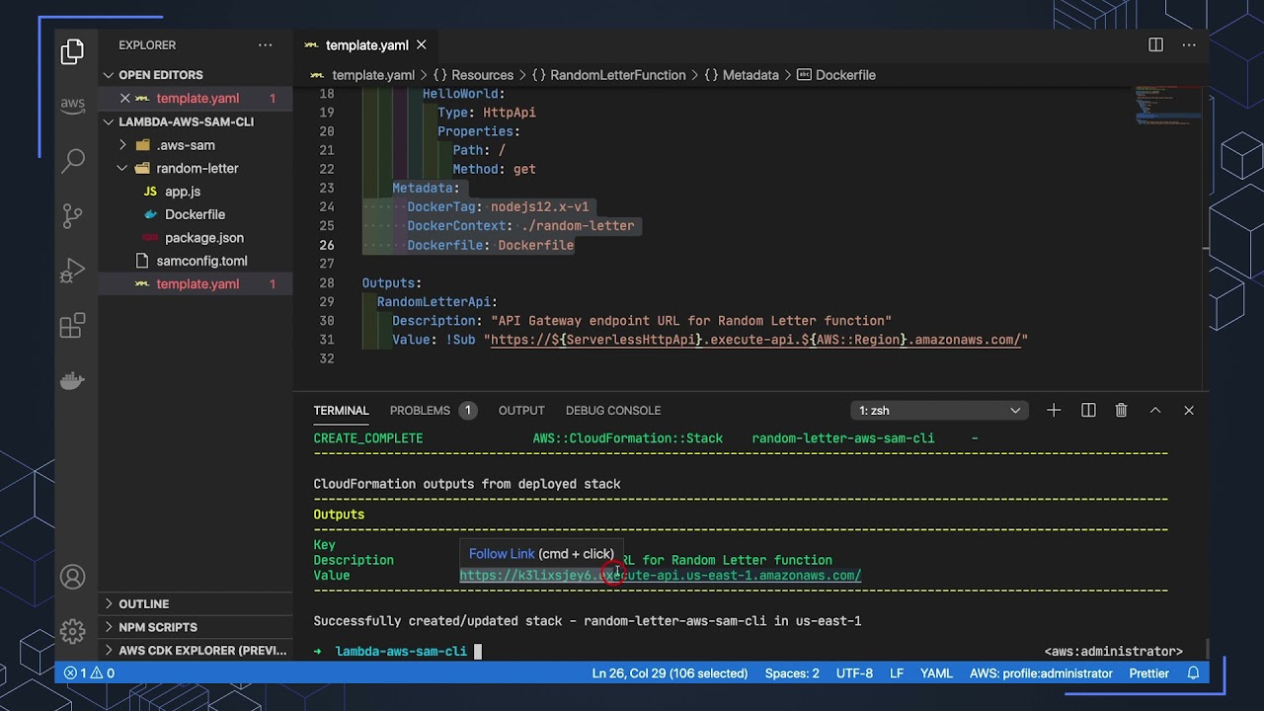This screenshot has width=1264, height=711.
Task: Click line number 31 in the gutter
Action: (326, 340)
